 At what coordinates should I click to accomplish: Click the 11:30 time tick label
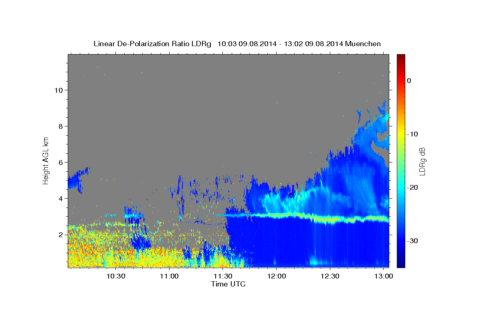click(223, 276)
